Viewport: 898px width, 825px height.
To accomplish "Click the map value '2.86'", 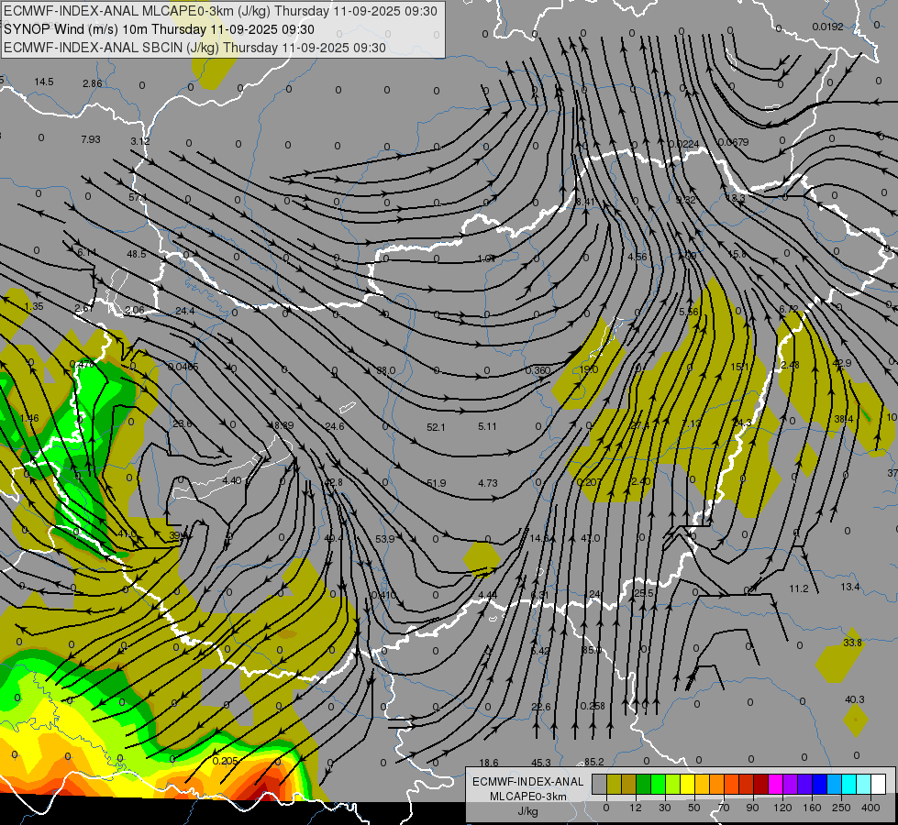I will (x=93, y=83).
